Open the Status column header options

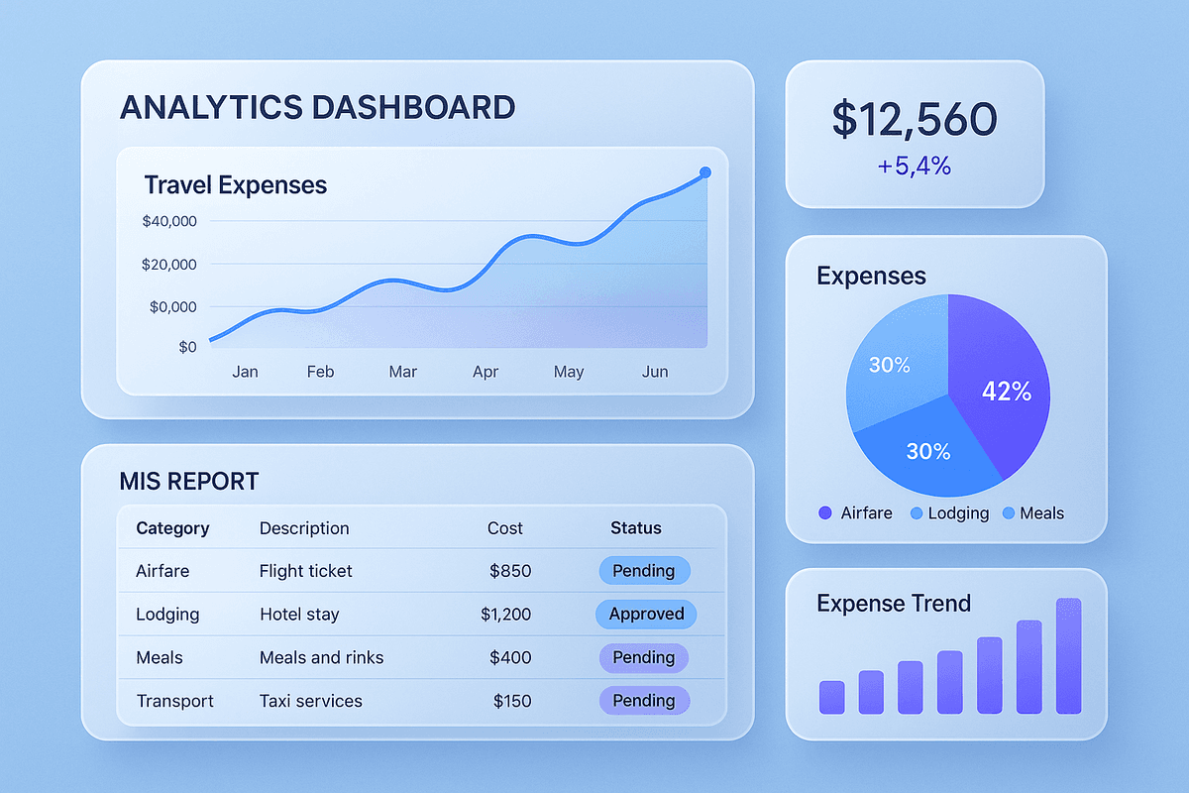coord(635,528)
